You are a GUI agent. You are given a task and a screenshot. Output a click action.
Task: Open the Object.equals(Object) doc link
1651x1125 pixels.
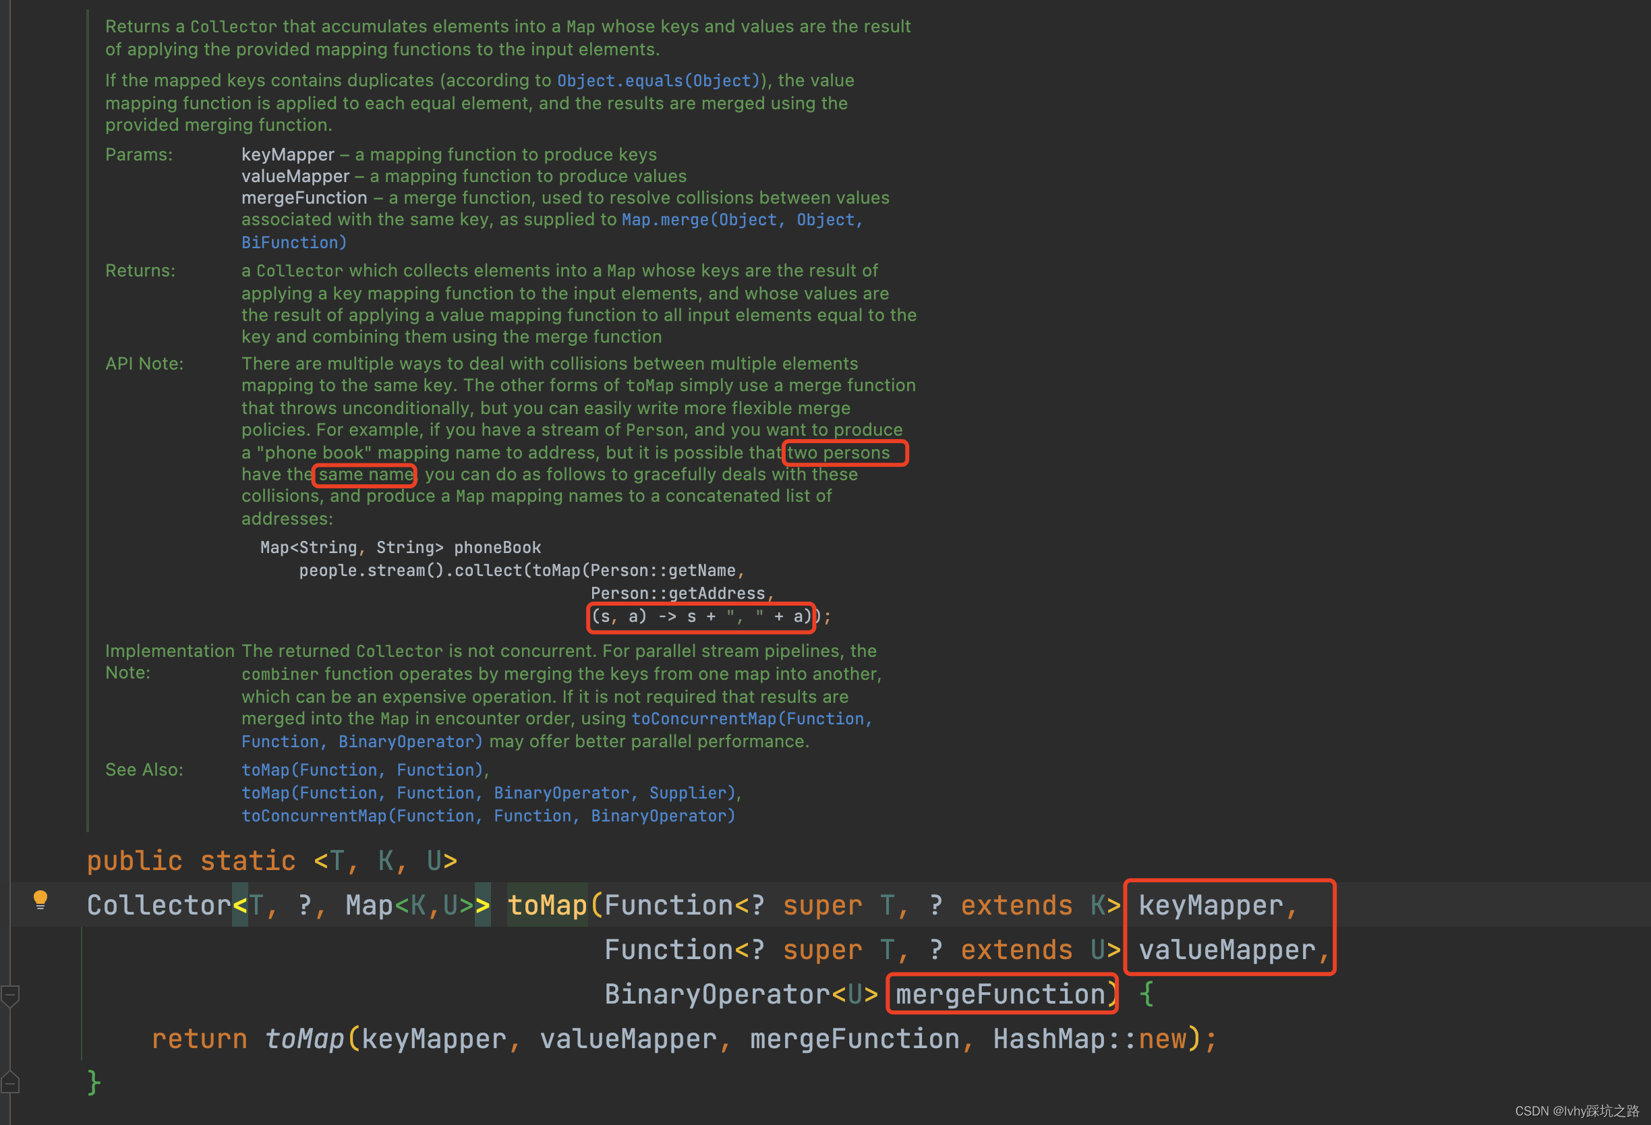point(658,80)
